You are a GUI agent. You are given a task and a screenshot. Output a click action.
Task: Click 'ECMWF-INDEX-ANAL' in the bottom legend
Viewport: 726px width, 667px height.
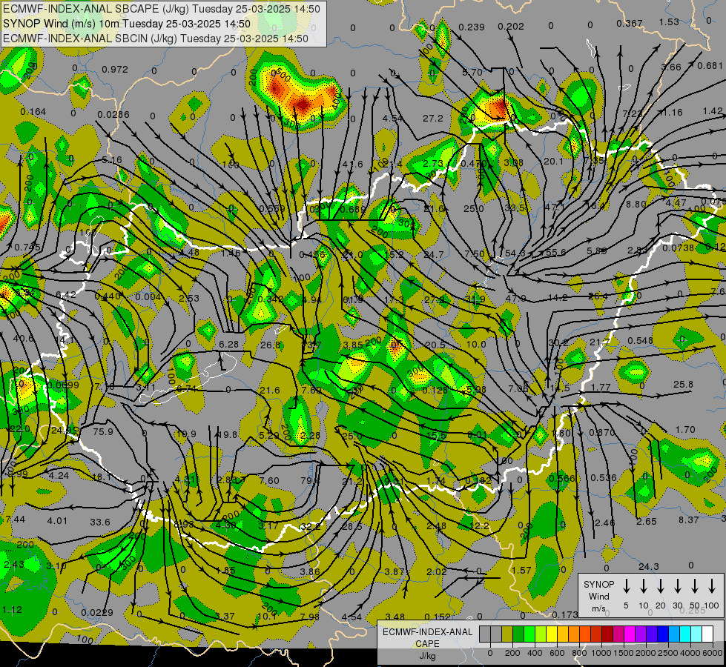[x=427, y=632]
